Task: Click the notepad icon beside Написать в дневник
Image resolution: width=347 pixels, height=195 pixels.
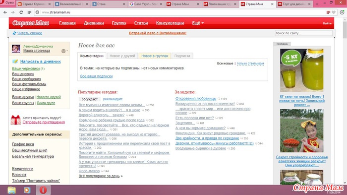Action: pos(15,62)
